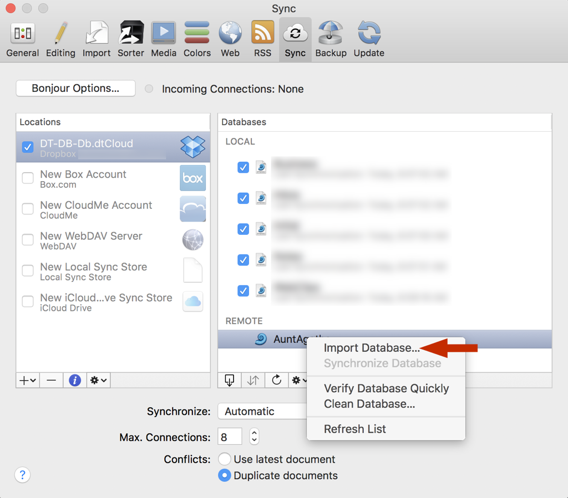Enable the New Box Account checkbox
Image resolution: width=568 pixels, height=498 pixels.
(x=28, y=178)
